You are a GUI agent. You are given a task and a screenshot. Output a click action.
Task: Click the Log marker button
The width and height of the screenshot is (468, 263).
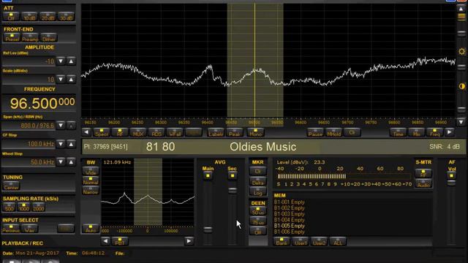[x=257, y=191]
